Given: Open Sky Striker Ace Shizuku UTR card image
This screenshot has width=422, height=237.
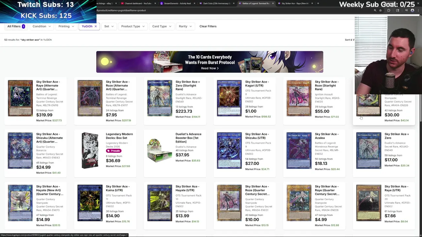Looking at the screenshot, I should 229,150.
